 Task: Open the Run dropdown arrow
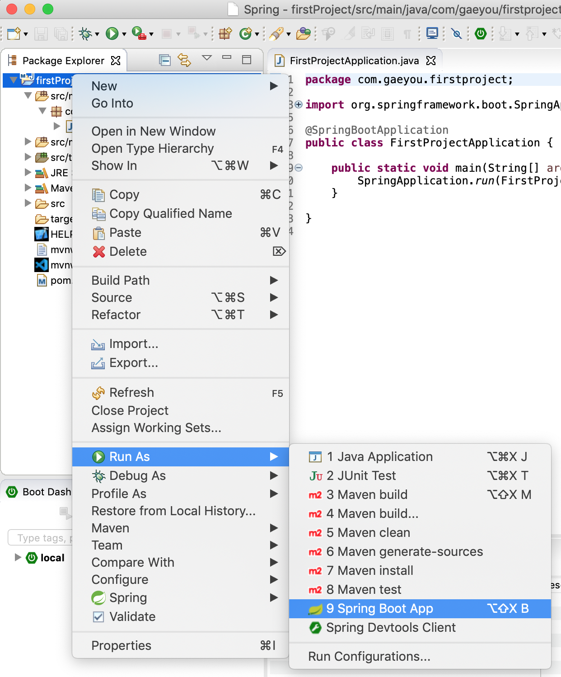tap(124, 34)
